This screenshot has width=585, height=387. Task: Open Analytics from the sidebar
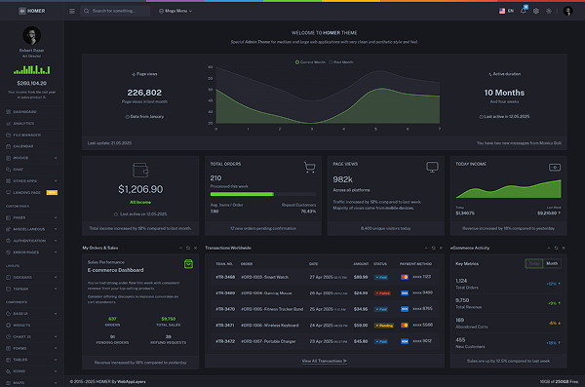32,123
